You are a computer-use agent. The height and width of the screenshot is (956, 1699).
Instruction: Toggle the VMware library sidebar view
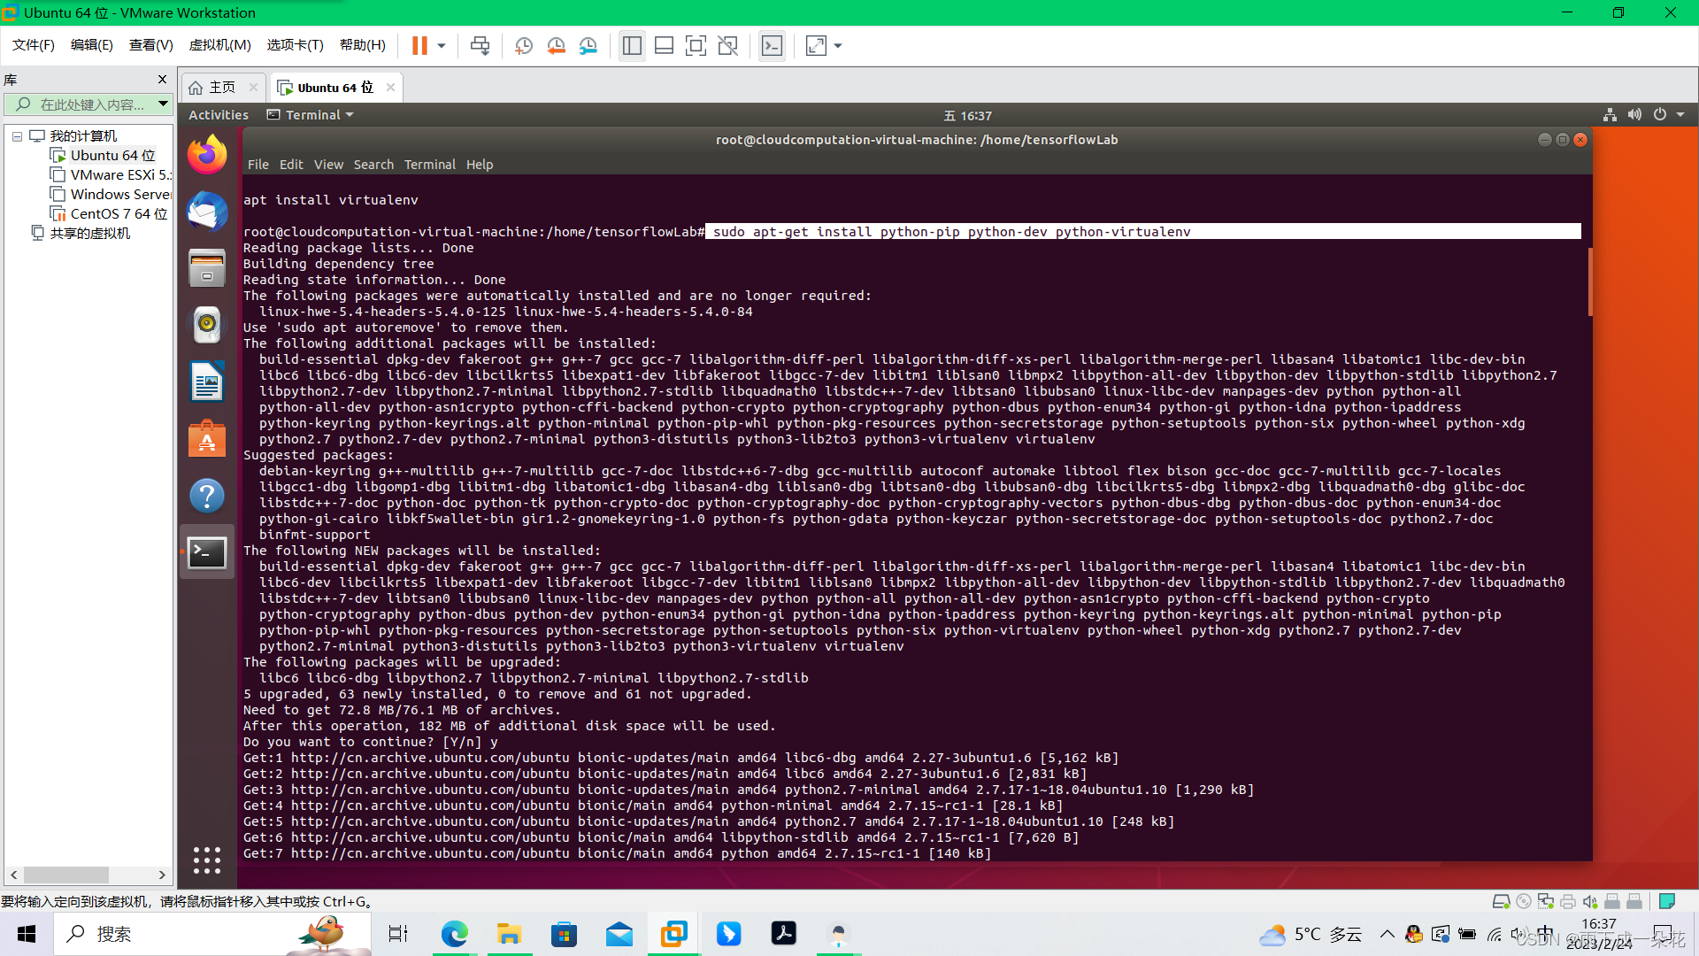(x=632, y=46)
